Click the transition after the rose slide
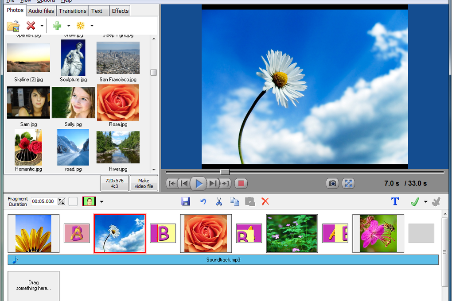Viewport: 452px width, 301px height. [249, 233]
